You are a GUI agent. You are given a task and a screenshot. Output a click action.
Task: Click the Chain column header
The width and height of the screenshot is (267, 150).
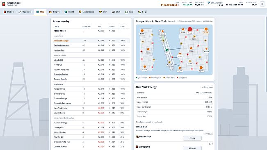coord(56,26)
